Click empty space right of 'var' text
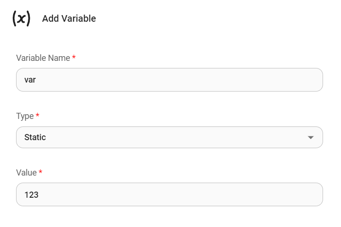 tap(189, 80)
